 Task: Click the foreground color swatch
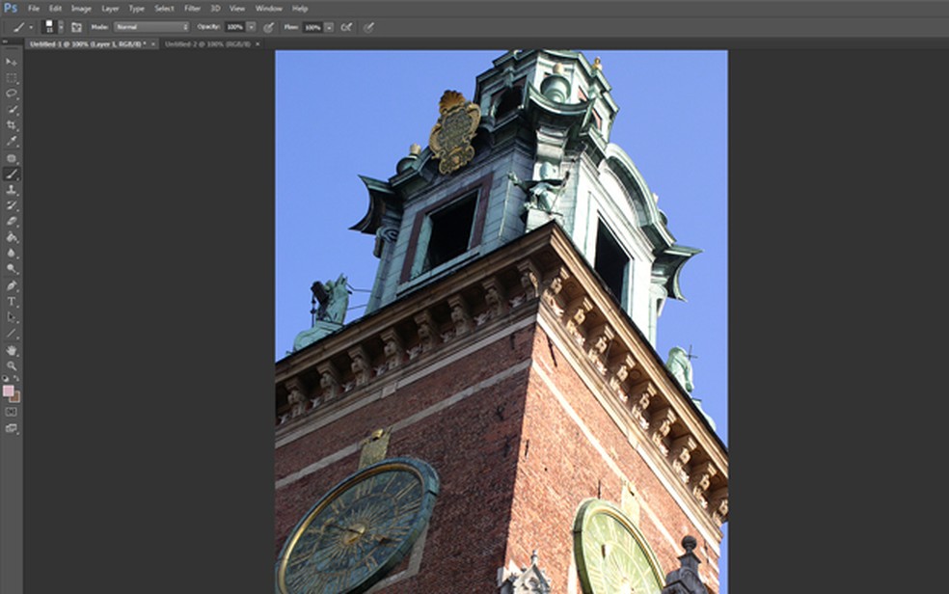pyautogui.click(x=9, y=391)
